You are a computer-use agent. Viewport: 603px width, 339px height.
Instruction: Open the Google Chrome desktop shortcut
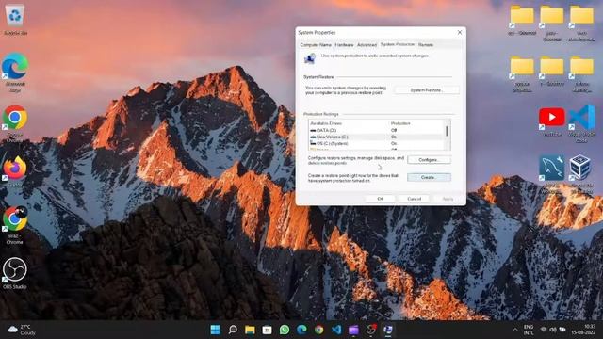(15, 123)
